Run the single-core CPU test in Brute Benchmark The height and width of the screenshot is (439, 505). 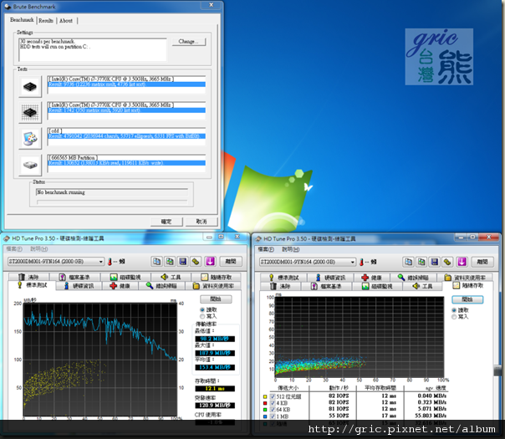[30, 87]
